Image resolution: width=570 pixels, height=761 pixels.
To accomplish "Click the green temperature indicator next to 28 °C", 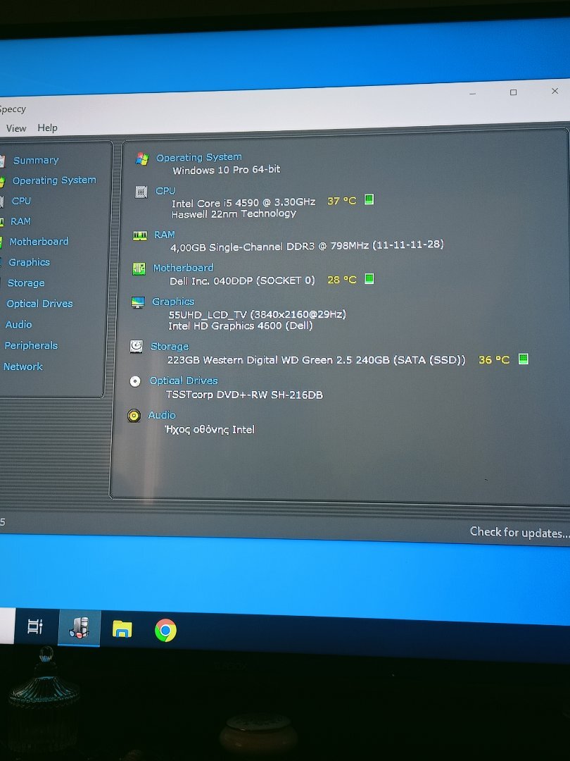I will (x=369, y=278).
